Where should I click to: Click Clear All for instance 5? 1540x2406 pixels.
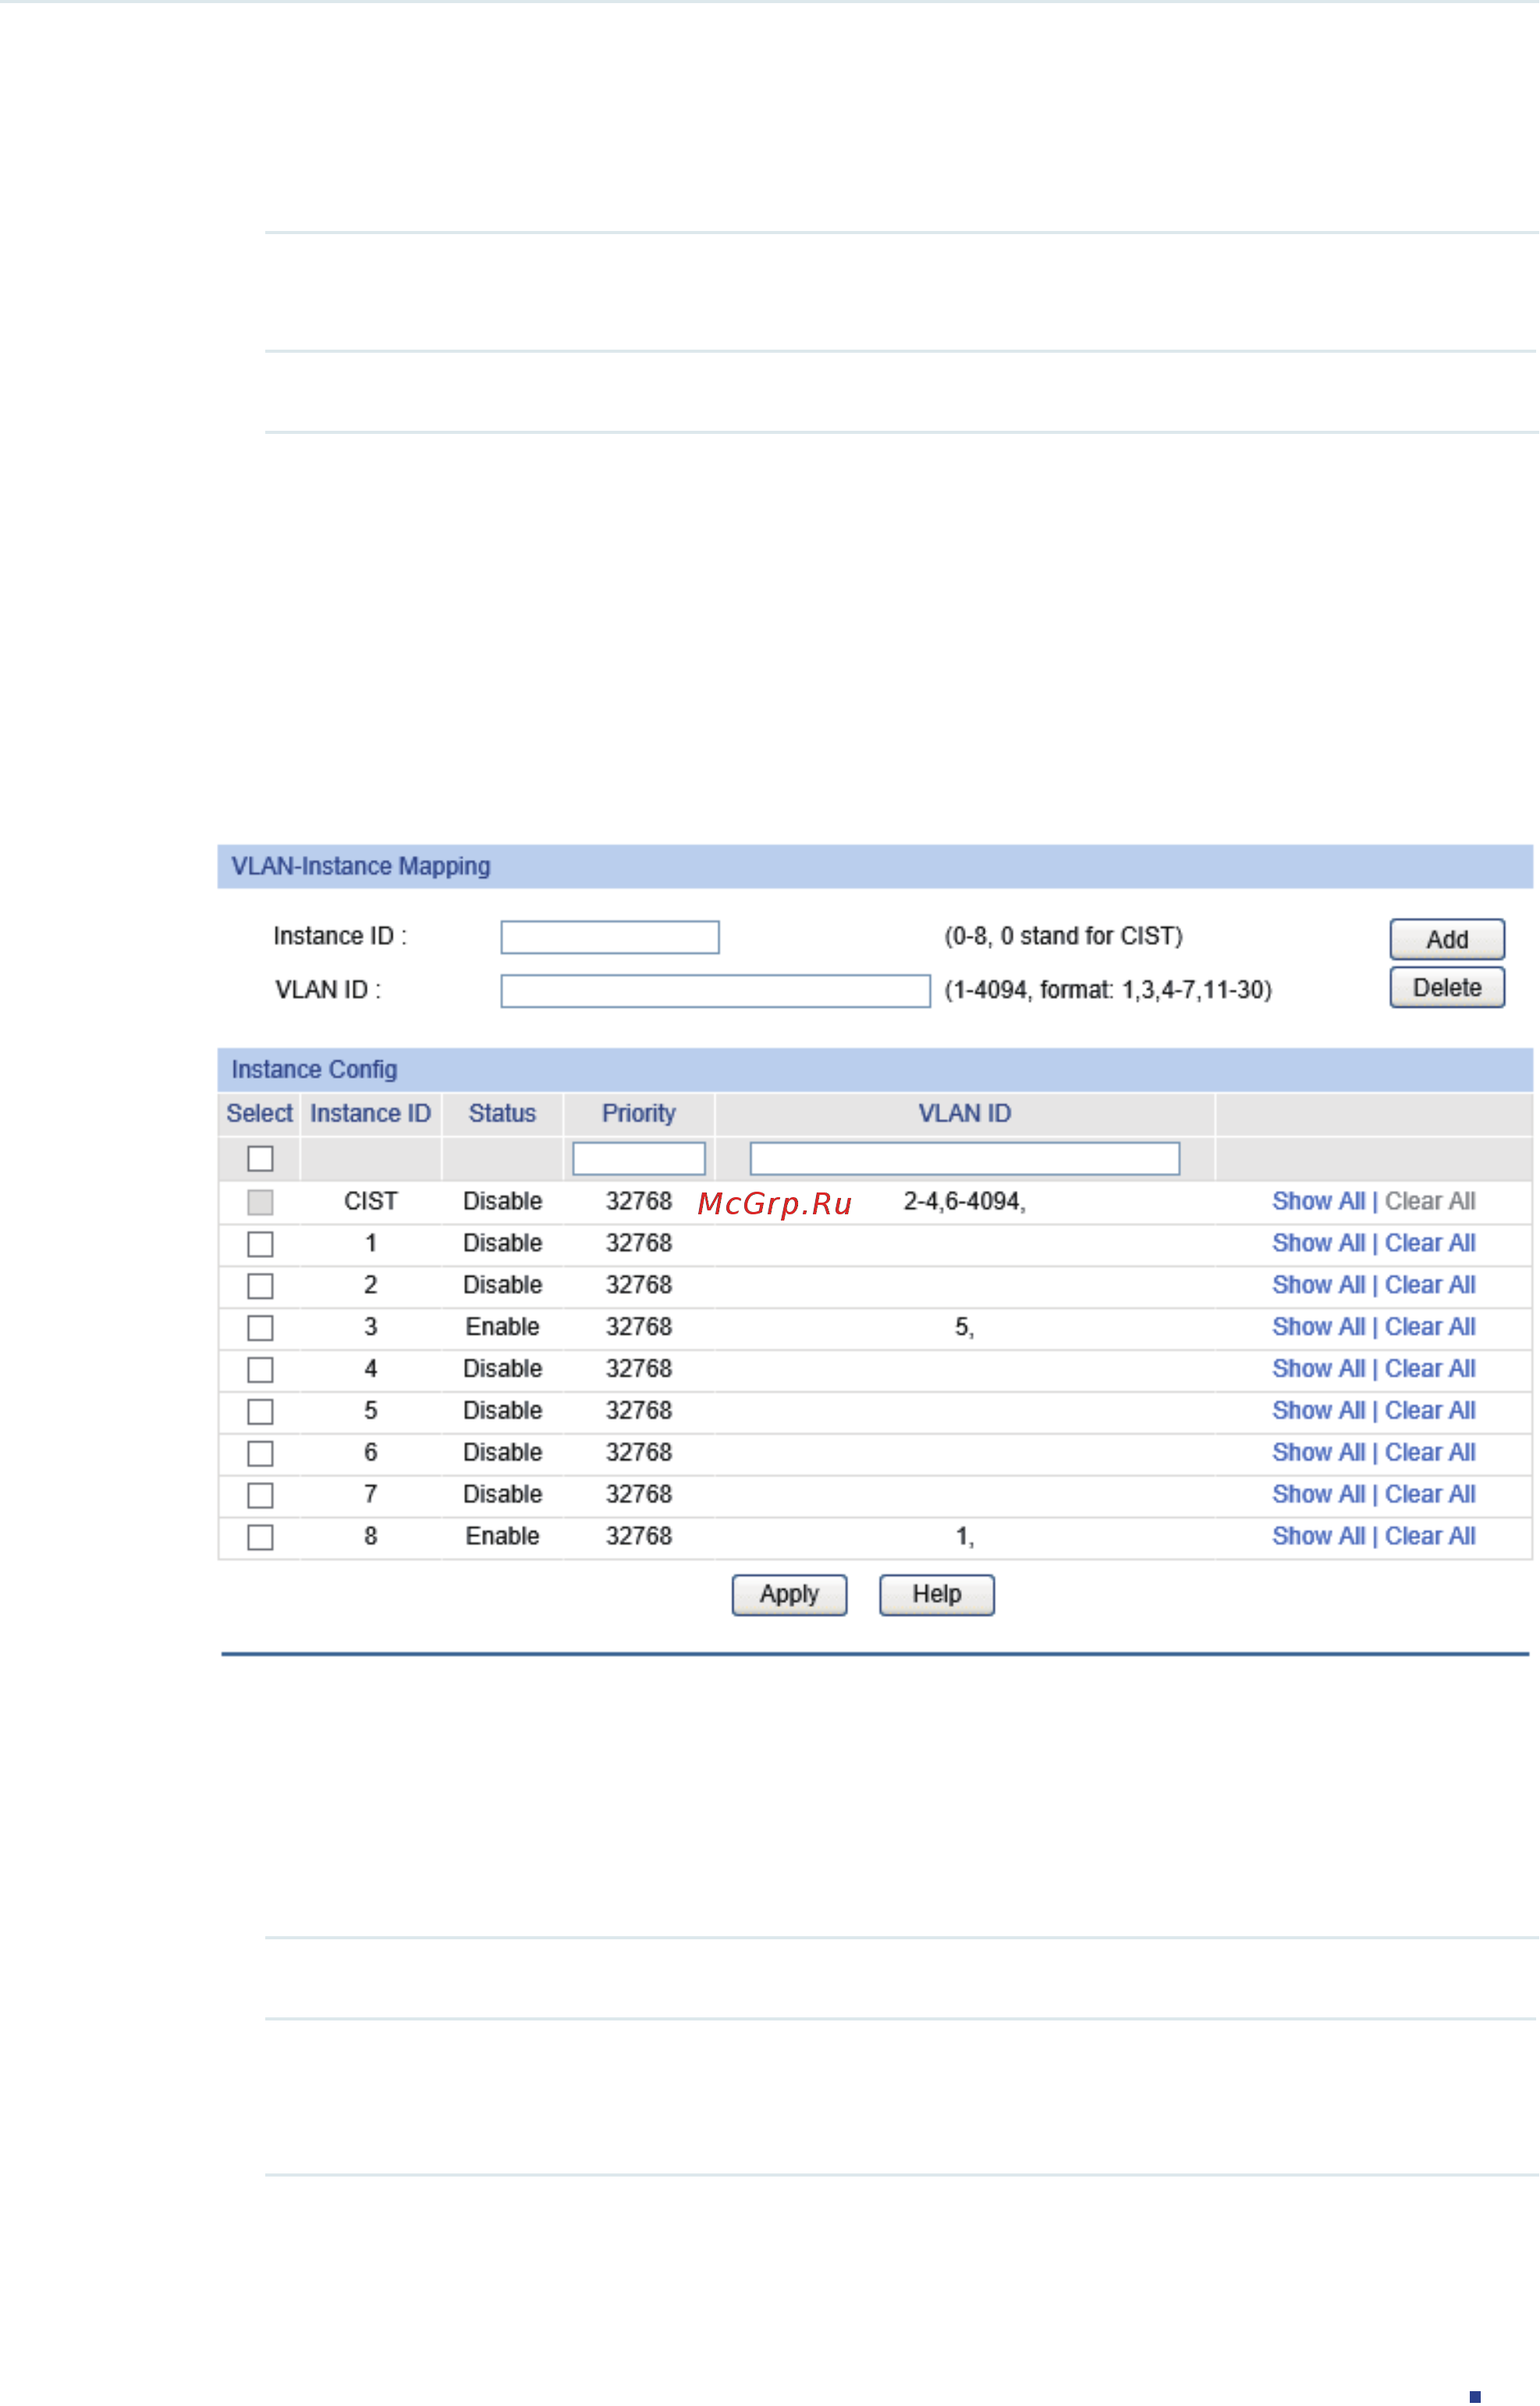click(x=1430, y=1412)
